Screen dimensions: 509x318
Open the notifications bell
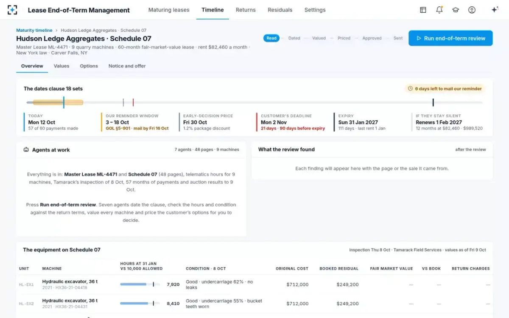pos(439,10)
